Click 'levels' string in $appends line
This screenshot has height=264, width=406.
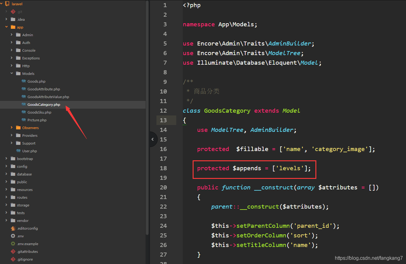point(290,168)
